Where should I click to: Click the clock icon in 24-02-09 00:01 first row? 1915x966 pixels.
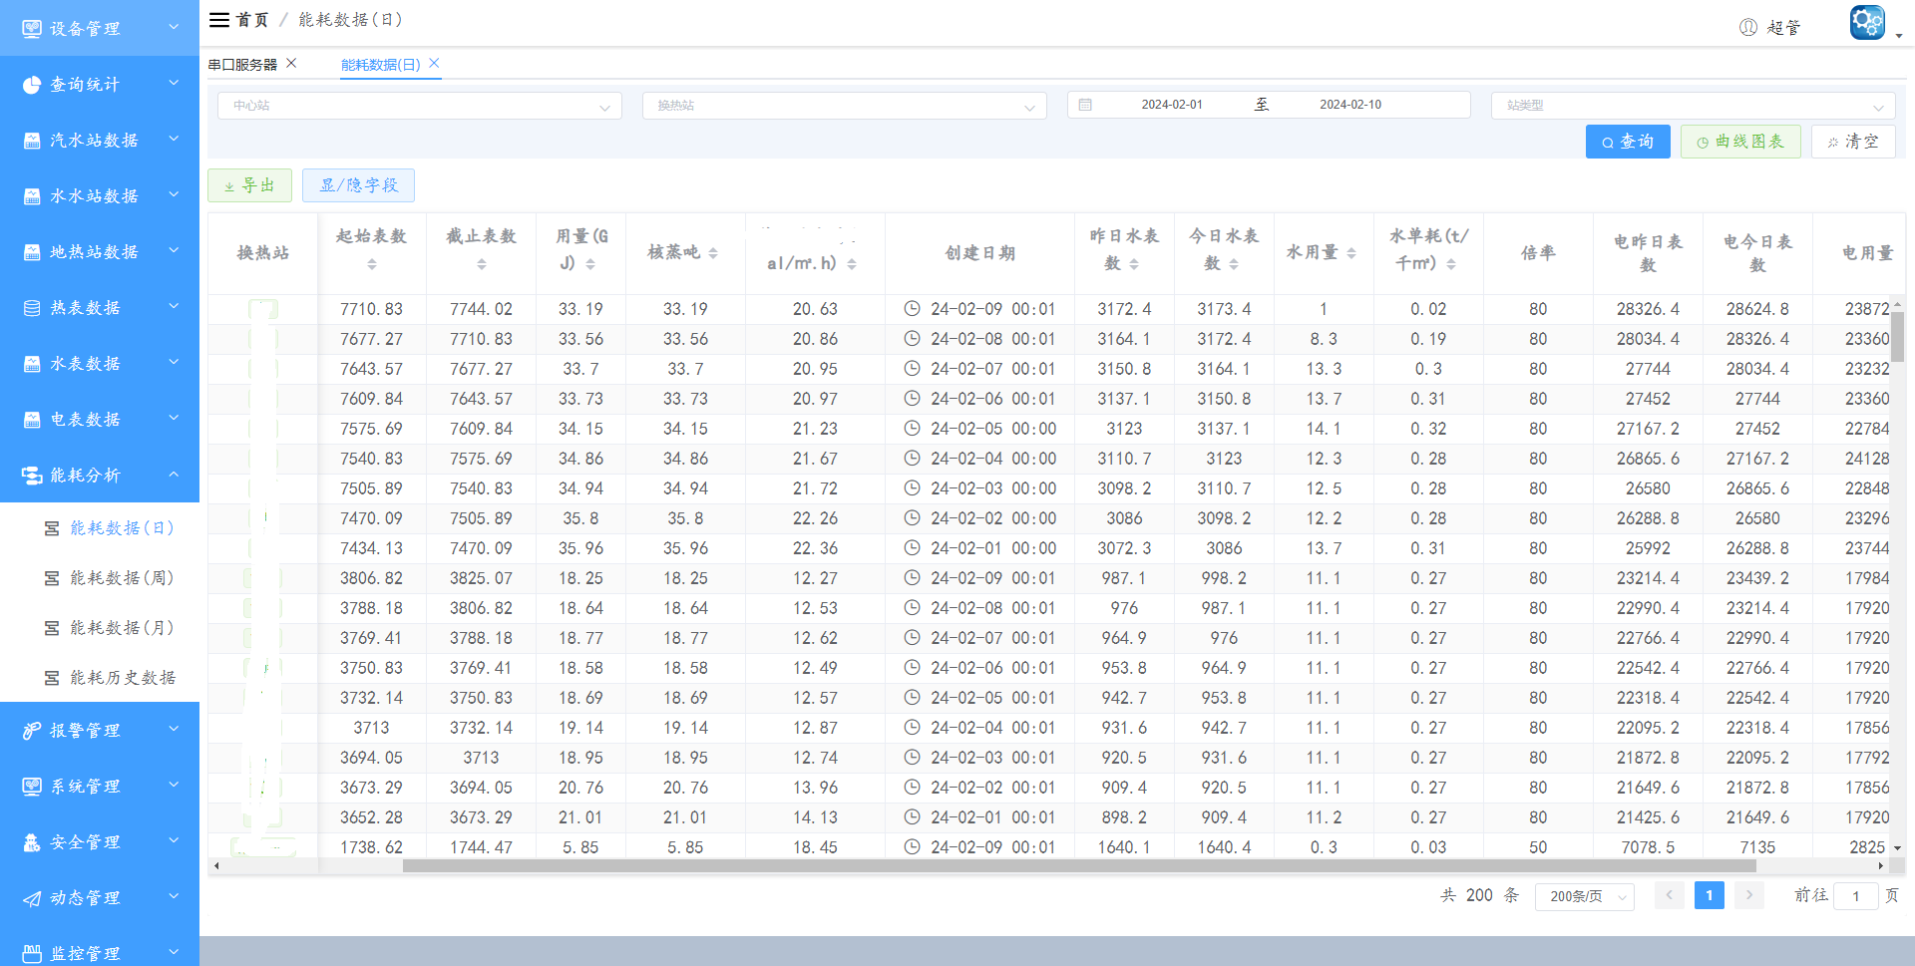coord(912,309)
